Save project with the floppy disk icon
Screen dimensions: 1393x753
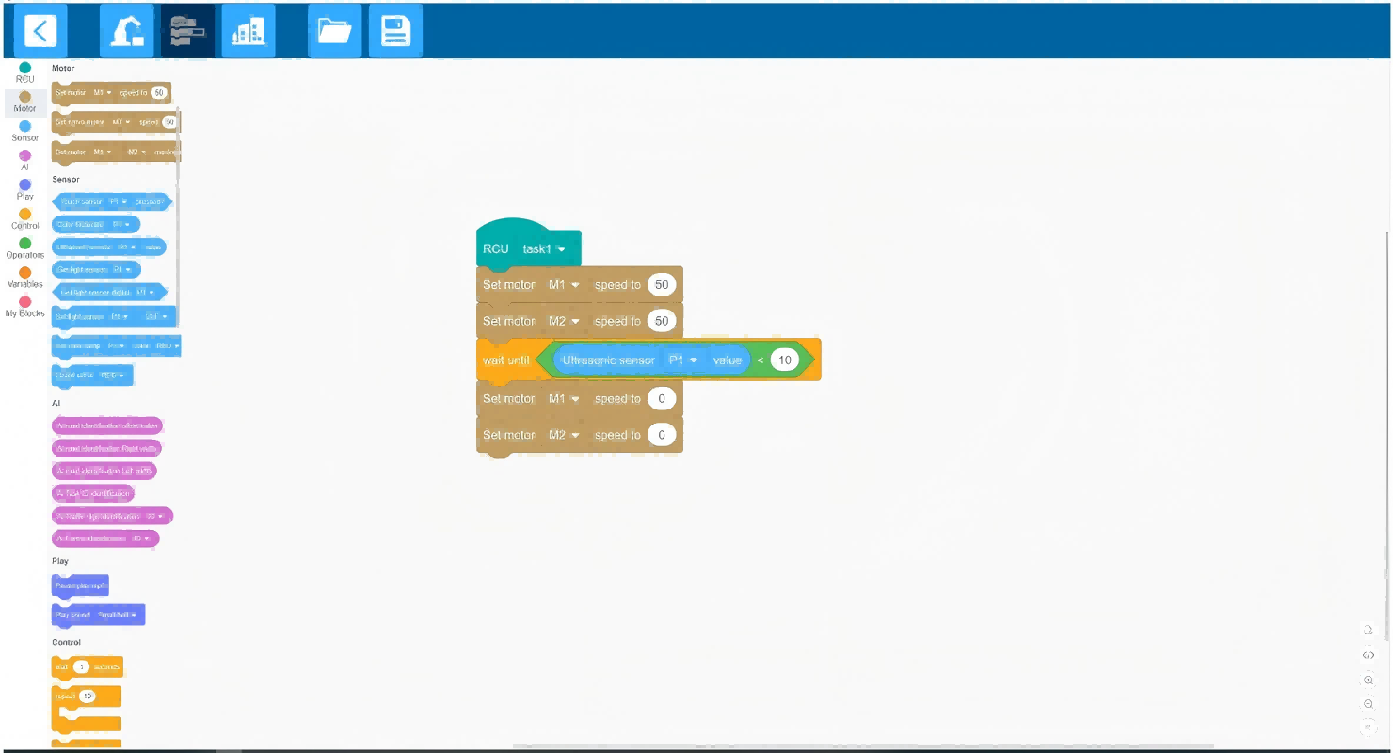(395, 31)
